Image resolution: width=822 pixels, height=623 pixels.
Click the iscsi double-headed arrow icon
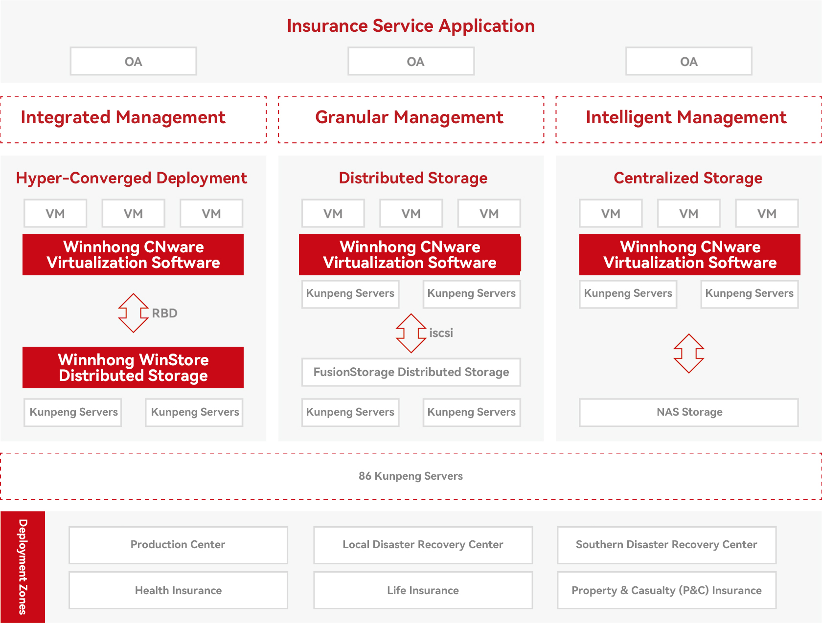[411, 333]
